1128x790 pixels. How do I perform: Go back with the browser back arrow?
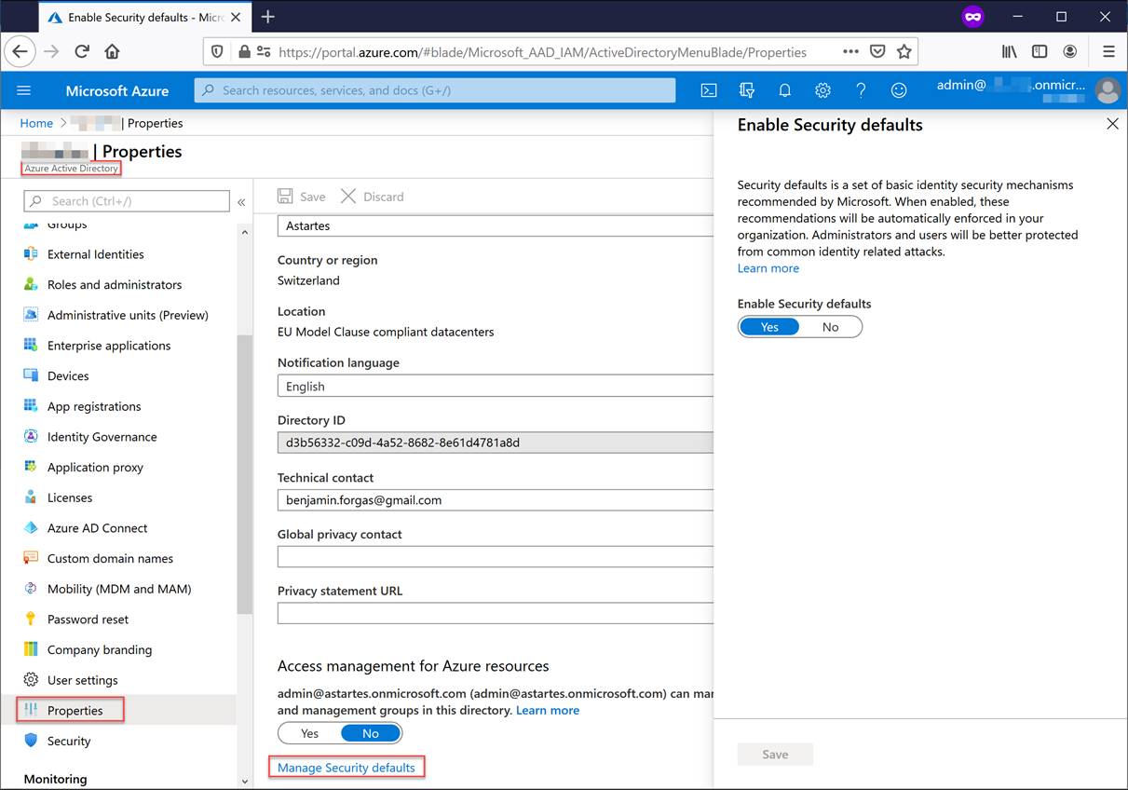click(20, 51)
